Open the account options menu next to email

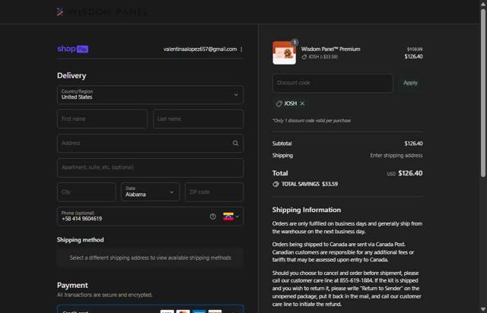[x=241, y=49]
